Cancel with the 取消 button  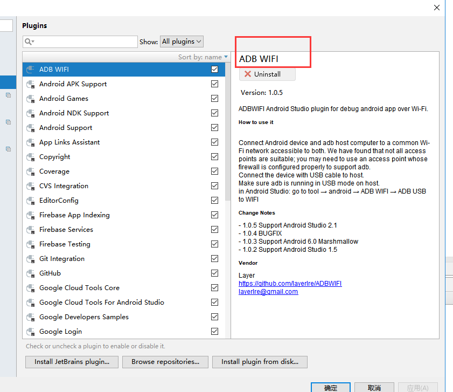click(374, 387)
